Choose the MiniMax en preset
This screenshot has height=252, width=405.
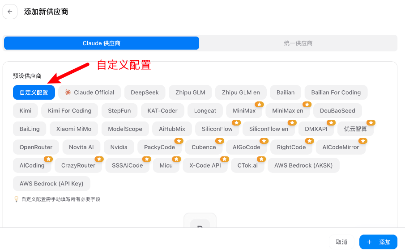287,111
